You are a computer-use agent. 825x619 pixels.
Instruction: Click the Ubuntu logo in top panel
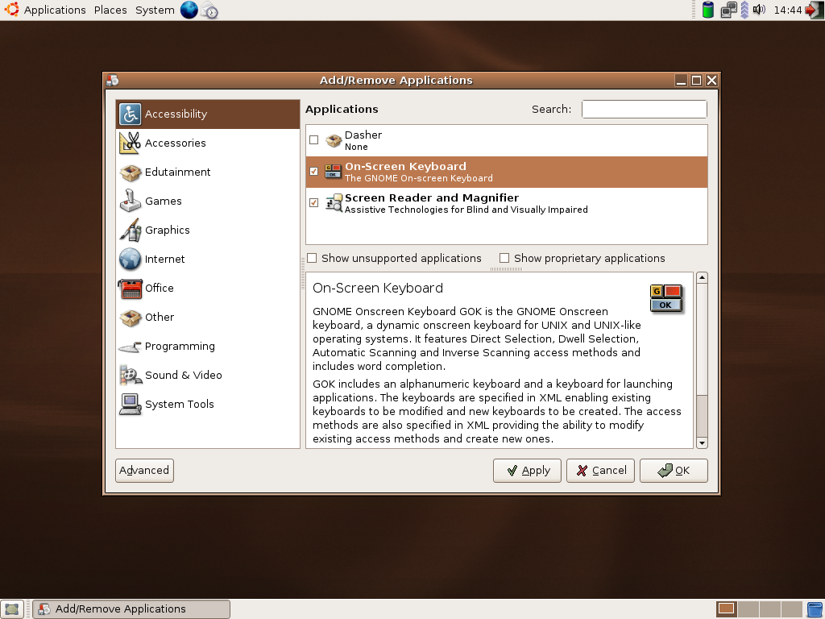11,10
